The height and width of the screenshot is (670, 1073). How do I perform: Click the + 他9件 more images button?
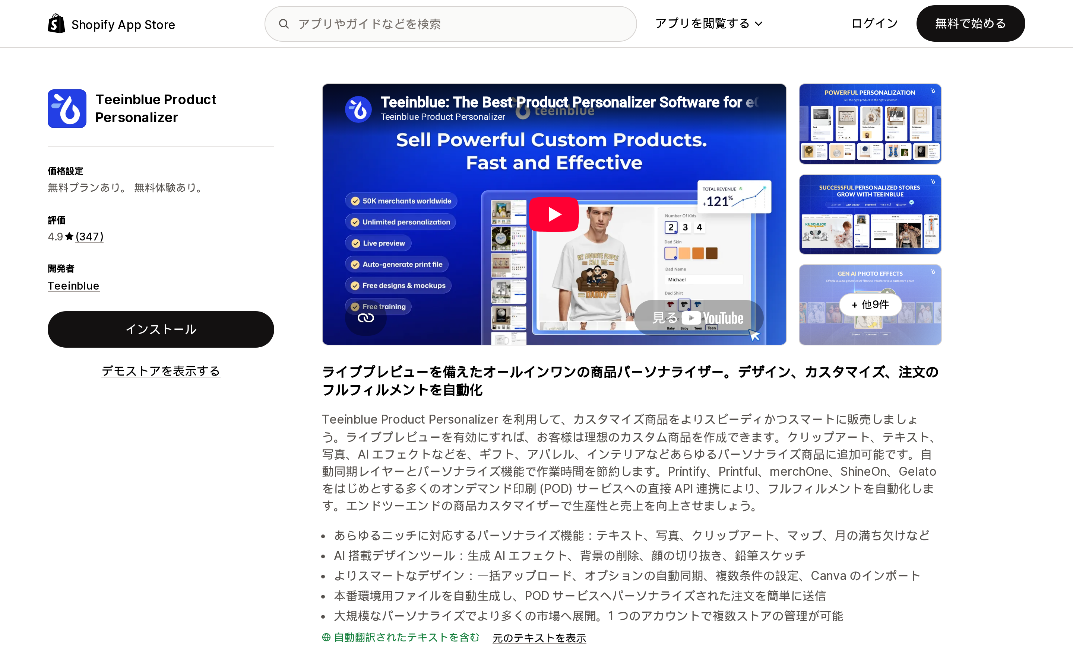pyautogui.click(x=870, y=305)
